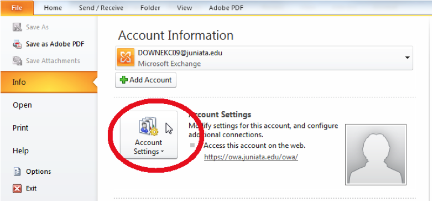Click the Exit label
The height and width of the screenshot is (202, 433).
coord(31,189)
